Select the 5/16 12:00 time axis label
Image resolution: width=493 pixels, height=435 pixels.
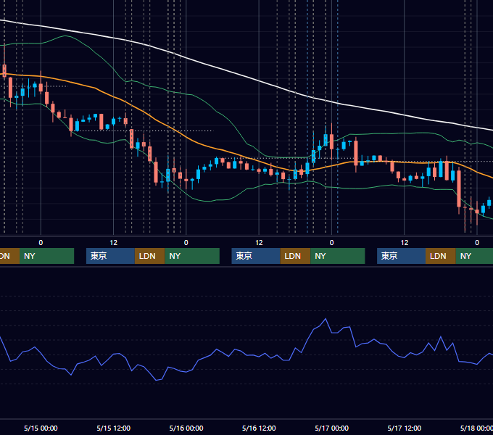[x=259, y=428]
